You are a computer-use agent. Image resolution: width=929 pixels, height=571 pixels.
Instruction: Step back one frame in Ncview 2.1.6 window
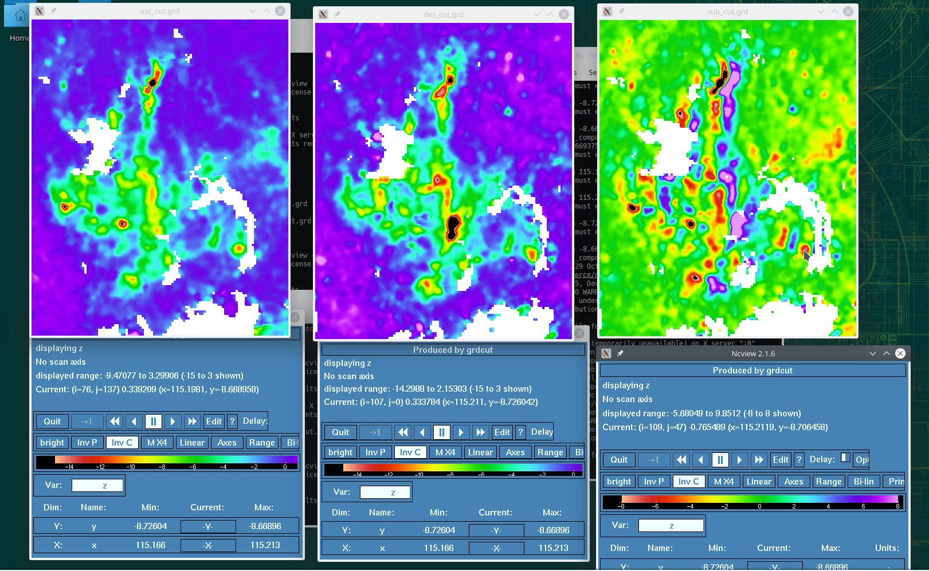pyautogui.click(x=701, y=460)
